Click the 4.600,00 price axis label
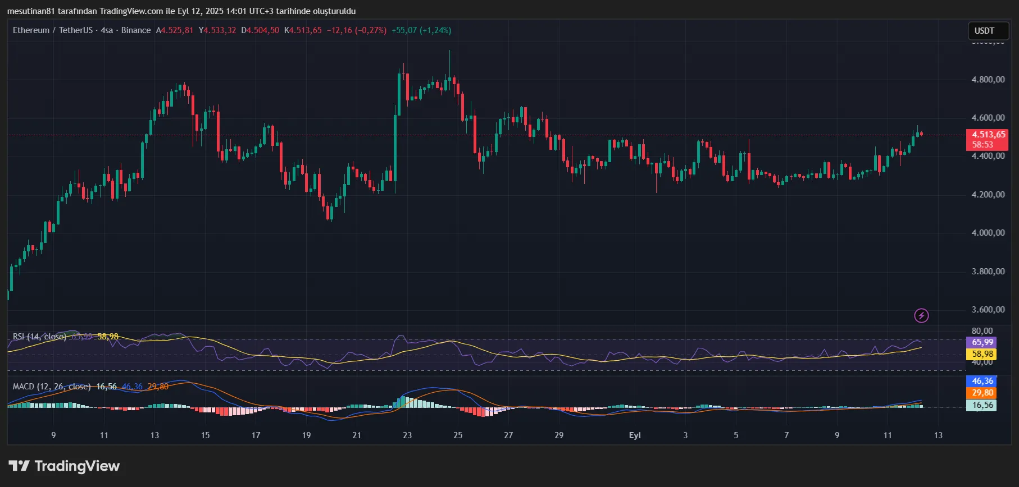This screenshot has width=1019, height=487. [988, 118]
